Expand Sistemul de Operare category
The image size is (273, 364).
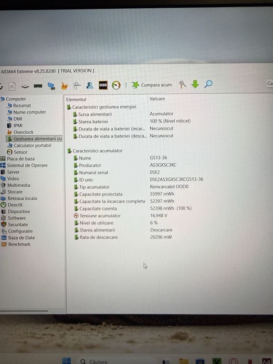24,165
